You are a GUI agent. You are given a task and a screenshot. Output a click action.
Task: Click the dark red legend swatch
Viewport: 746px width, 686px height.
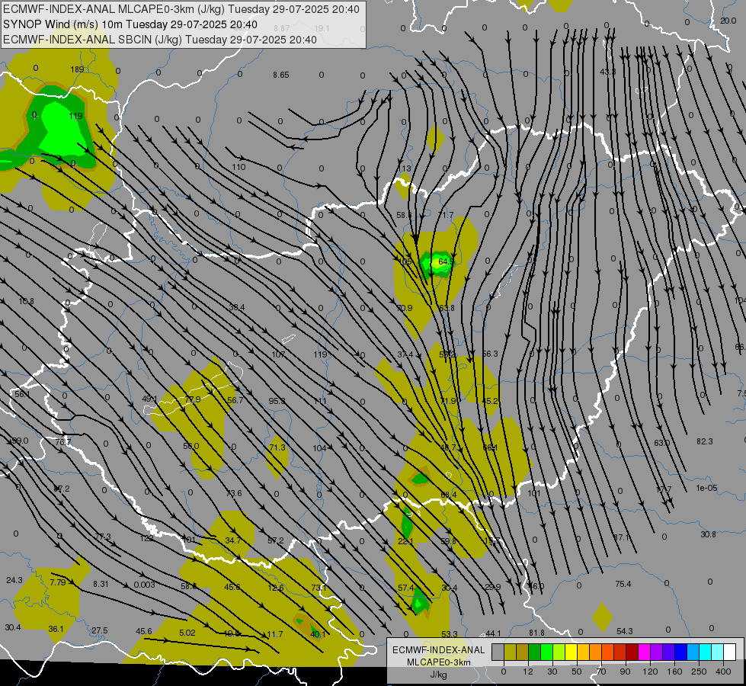coord(632,652)
